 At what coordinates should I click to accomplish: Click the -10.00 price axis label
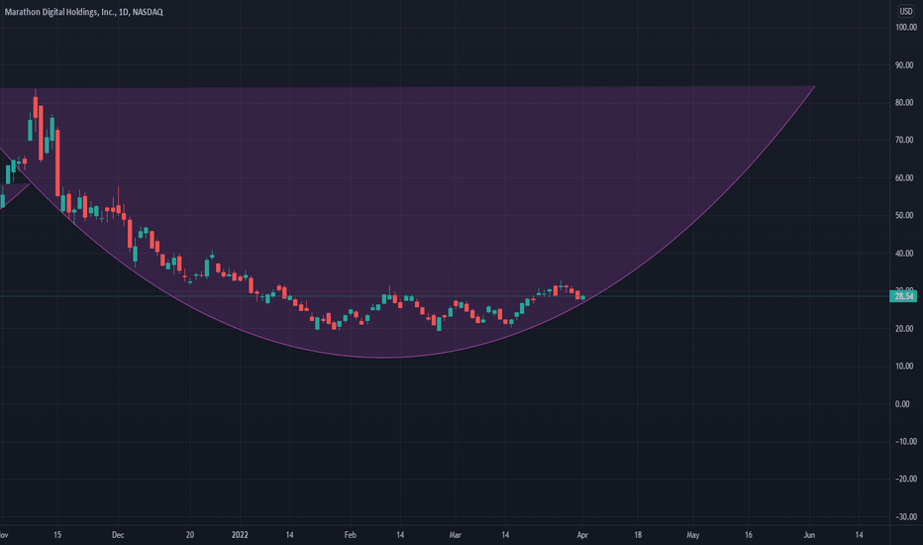pyautogui.click(x=904, y=441)
